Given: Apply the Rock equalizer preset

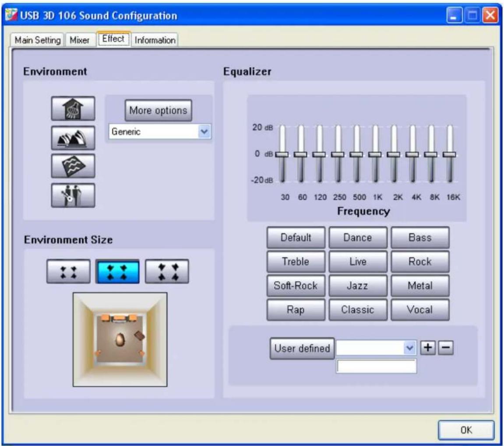Looking at the screenshot, I should pyautogui.click(x=420, y=261).
